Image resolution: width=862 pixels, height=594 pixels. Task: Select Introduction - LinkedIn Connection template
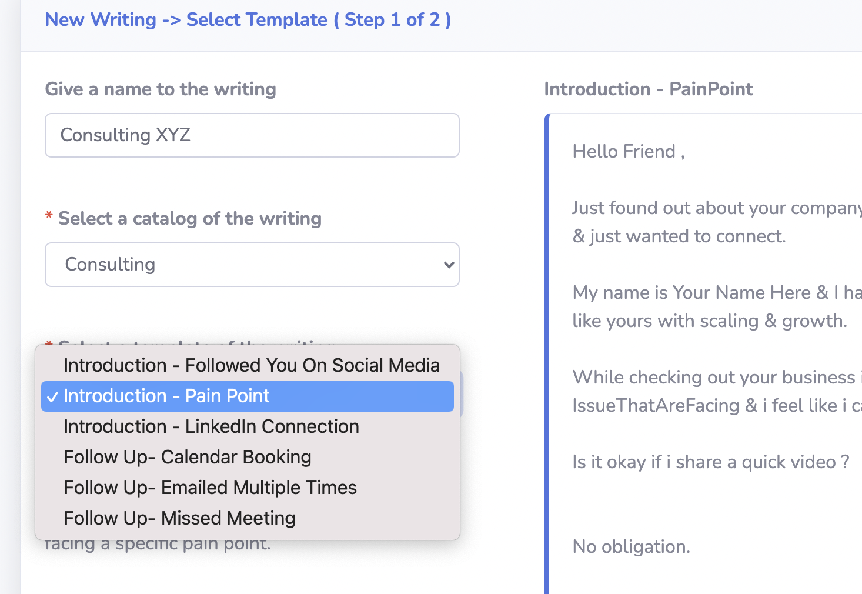pyautogui.click(x=248, y=426)
